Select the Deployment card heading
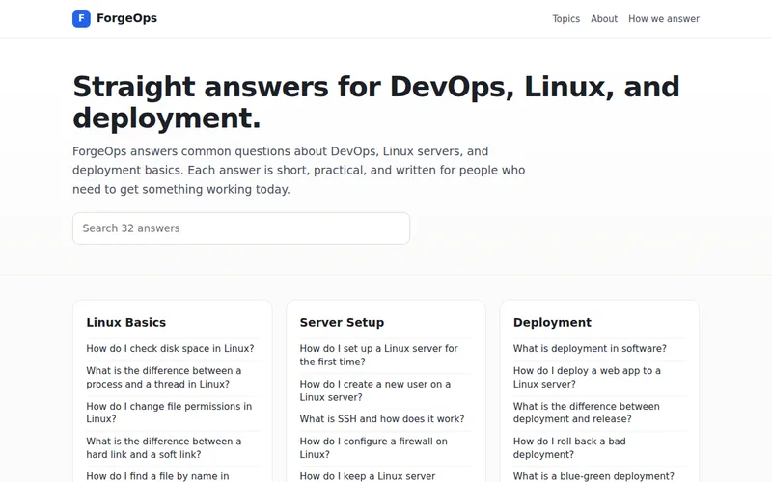 [552, 323]
